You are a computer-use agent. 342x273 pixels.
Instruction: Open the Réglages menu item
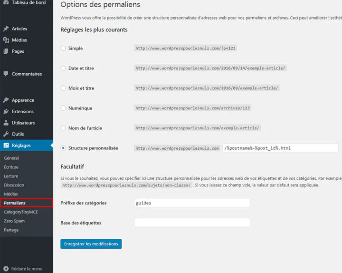click(x=27, y=146)
